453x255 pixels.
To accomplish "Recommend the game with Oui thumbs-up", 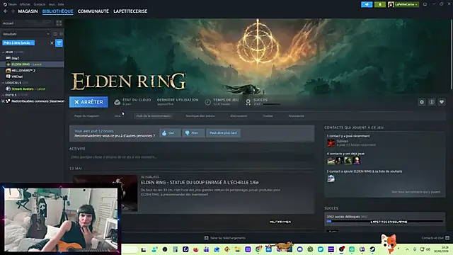I will (x=170, y=133).
